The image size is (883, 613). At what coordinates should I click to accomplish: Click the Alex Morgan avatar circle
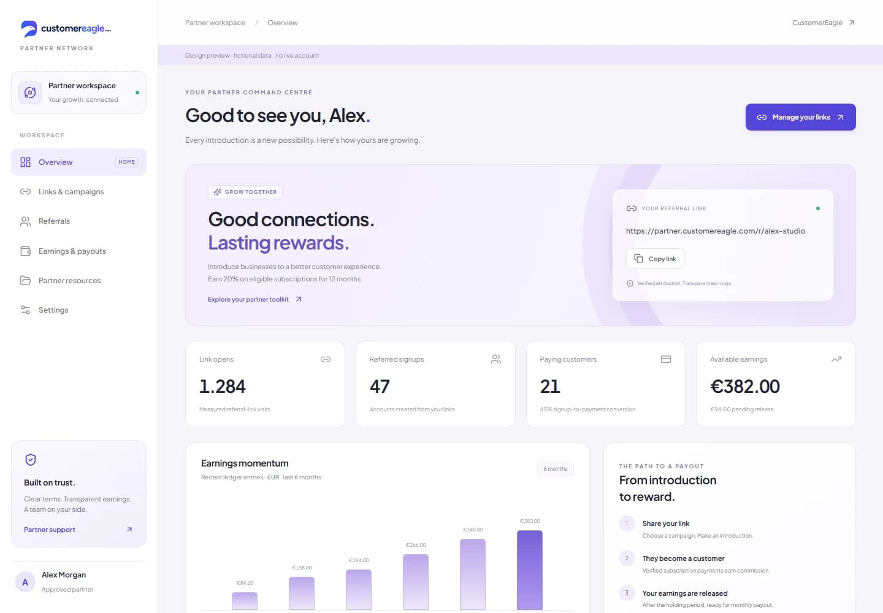pyautogui.click(x=25, y=582)
